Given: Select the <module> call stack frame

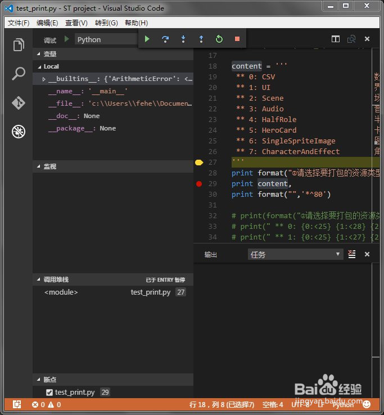Looking at the screenshot, I should pos(113,292).
